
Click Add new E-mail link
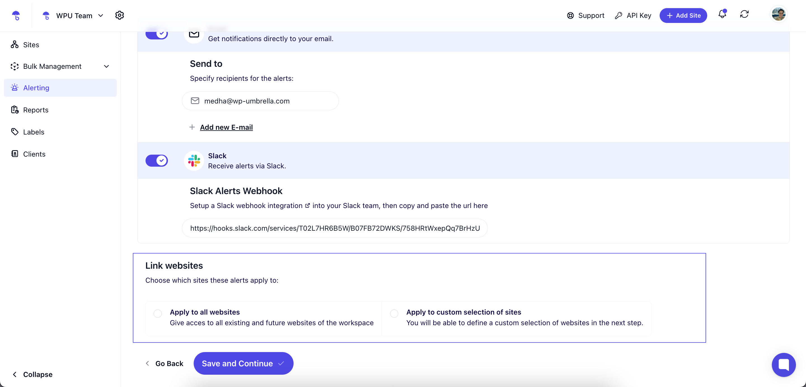coord(226,127)
